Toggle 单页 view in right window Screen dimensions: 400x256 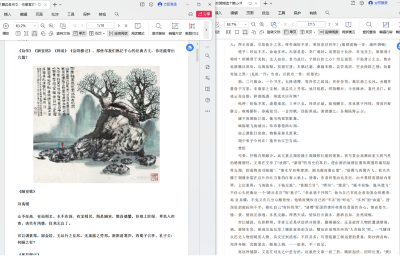pyautogui.click(x=290, y=32)
